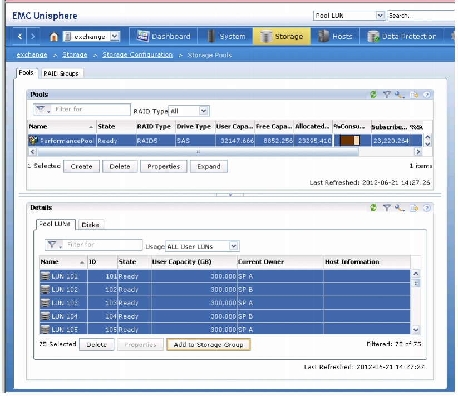Click the Current Owner column header
This screenshot has width=458, height=397.
[280, 262]
